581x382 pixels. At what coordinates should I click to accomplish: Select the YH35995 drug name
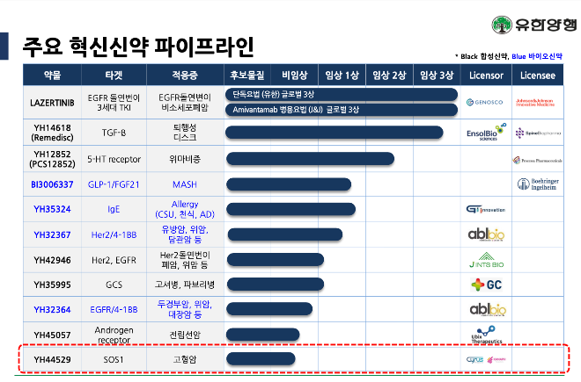(52, 285)
